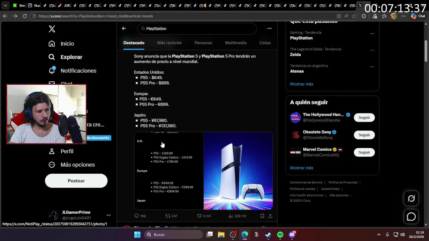Click Mostrar más under A quién seguir
This screenshot has height=241, width=429.
pos(302,168)
